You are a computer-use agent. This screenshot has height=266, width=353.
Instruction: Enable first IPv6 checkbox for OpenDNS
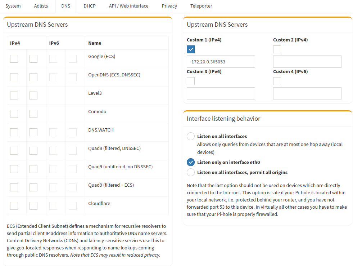[53, 77]
